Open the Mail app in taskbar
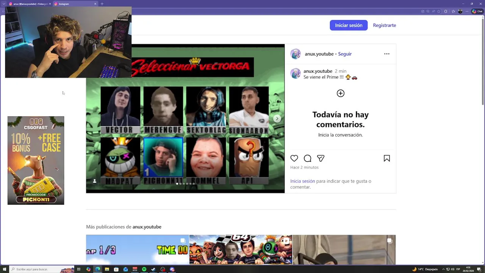This screenshot has height=273, width=485. click(125, 269)
